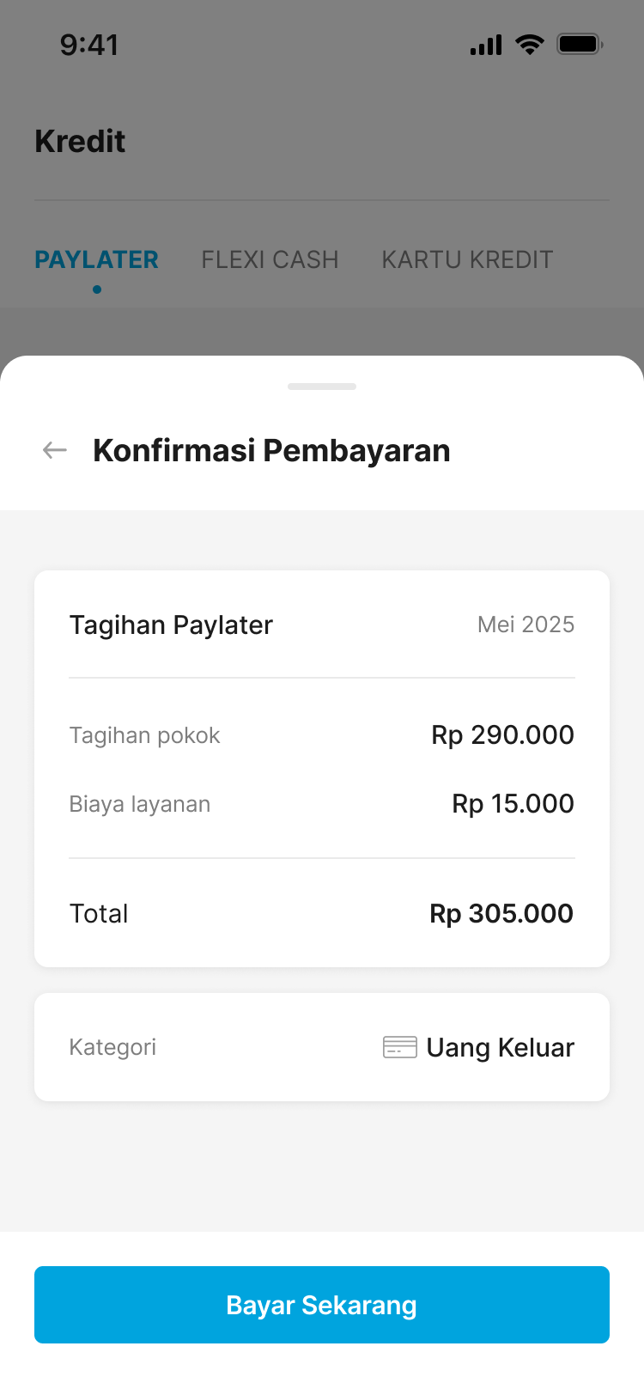644x1395 pixels.
Task: Tap the back arrow icon
Action: click(x=55, y=450)
